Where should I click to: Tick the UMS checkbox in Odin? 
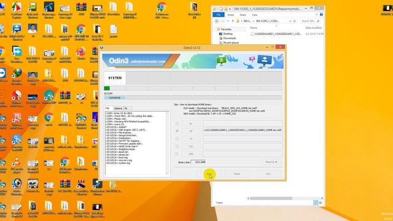pos(177,154)
